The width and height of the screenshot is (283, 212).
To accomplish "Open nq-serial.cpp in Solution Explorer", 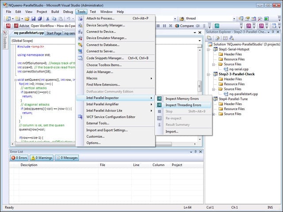I will click(239, 69).
